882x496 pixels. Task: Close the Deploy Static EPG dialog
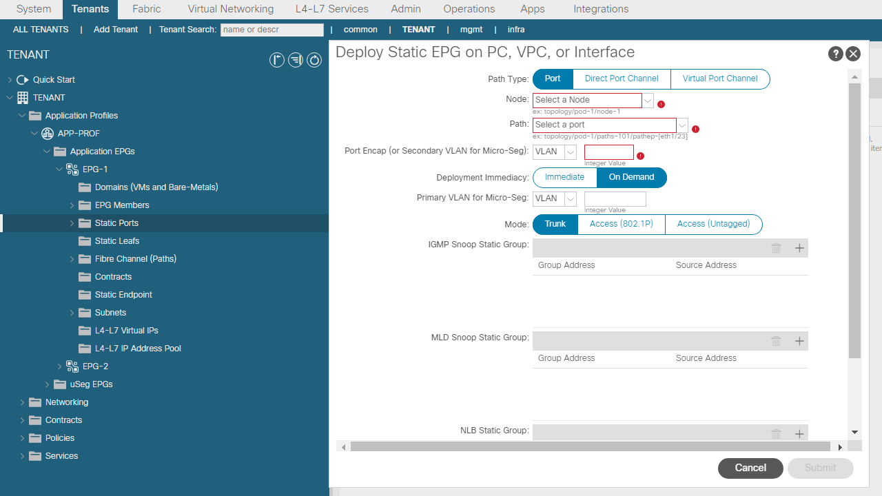pos(853,54)
